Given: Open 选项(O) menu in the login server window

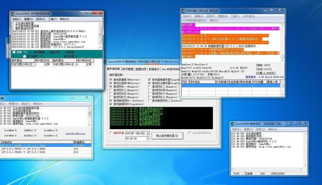Looking at the screenshot, I should click(x=40, y=19).
